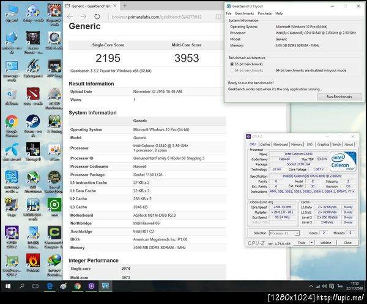Screen dimensions: 367x304
Task: Switch to CPU-Z Graphics tab
Action: pos(323,145)
